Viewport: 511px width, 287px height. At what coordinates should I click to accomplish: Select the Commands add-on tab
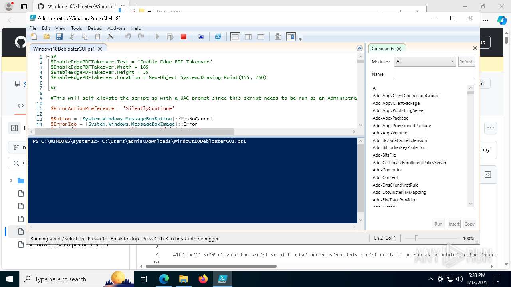pyautogui.click(x=383, y=49)
